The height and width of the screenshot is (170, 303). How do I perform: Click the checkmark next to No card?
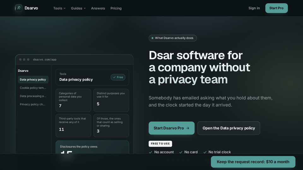(x=181, y=152)
